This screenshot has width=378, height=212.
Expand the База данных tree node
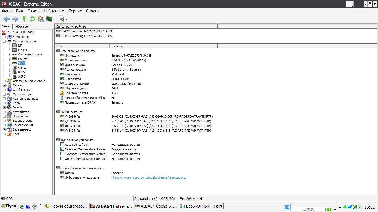click(4, 129)
